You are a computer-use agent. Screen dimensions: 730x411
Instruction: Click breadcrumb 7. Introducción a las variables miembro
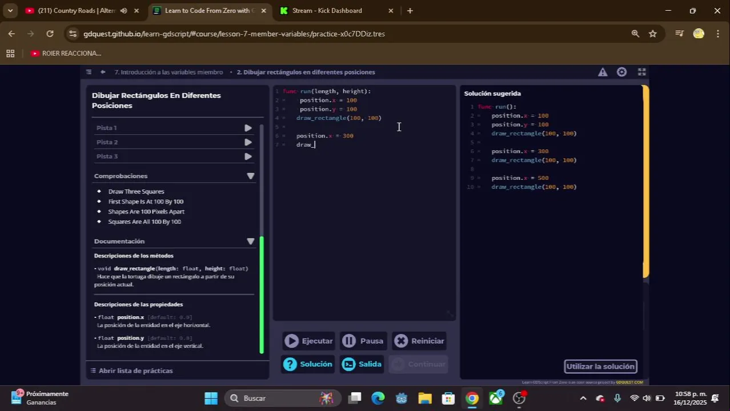tap(169, 72)
